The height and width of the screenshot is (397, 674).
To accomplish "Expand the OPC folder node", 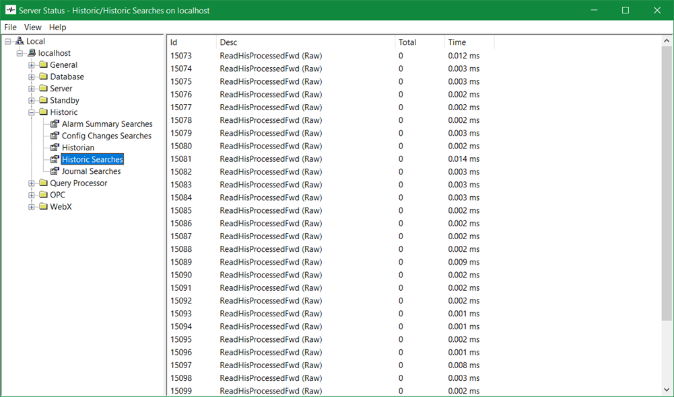I will click(32, 195).
